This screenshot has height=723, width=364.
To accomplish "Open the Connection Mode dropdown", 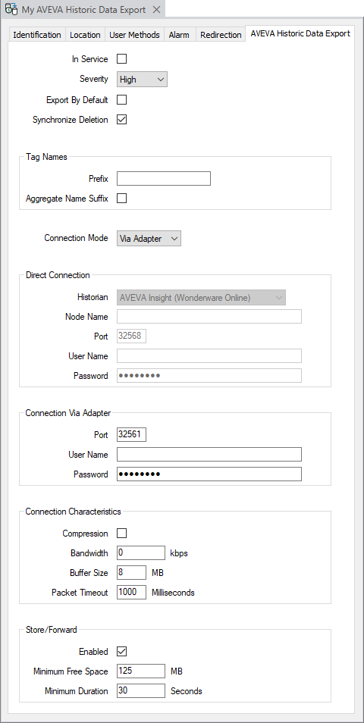I will (149, 239).
